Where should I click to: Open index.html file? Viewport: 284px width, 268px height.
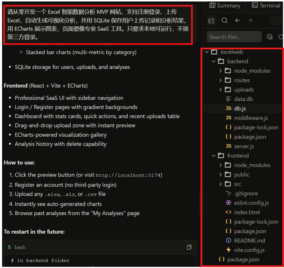pyautogui.click(x=247, y=212)
